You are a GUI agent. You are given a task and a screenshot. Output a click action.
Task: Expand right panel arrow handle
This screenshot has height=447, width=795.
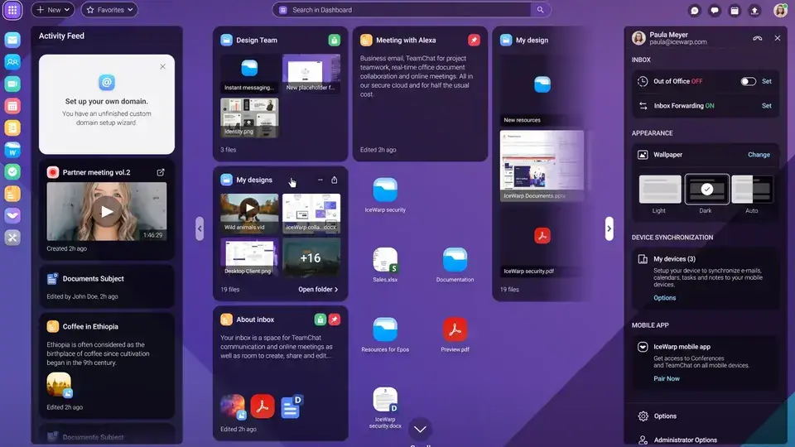[609, 228]
